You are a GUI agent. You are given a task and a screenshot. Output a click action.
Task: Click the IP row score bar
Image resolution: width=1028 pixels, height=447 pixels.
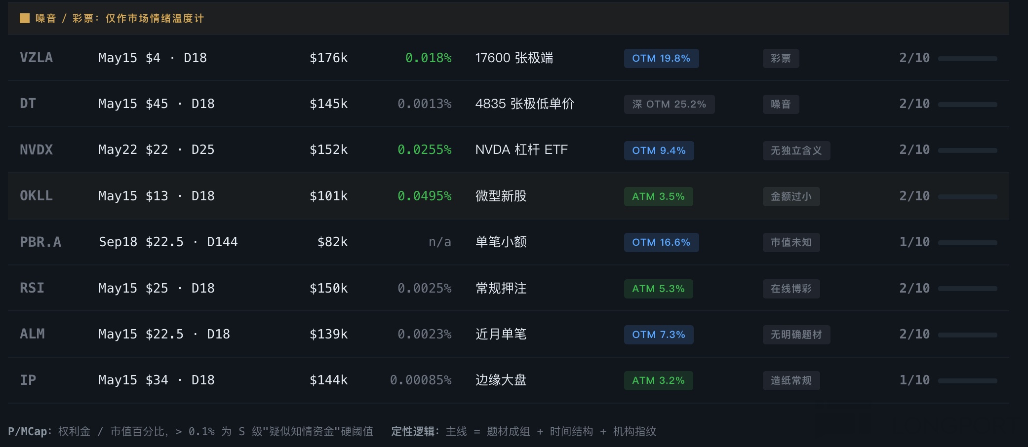click(967, 381)
